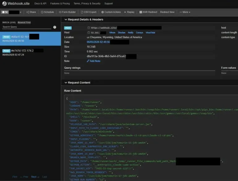Open Docs & API page
The height and width of the screenshot is (181, 238).
coord(40,3)
